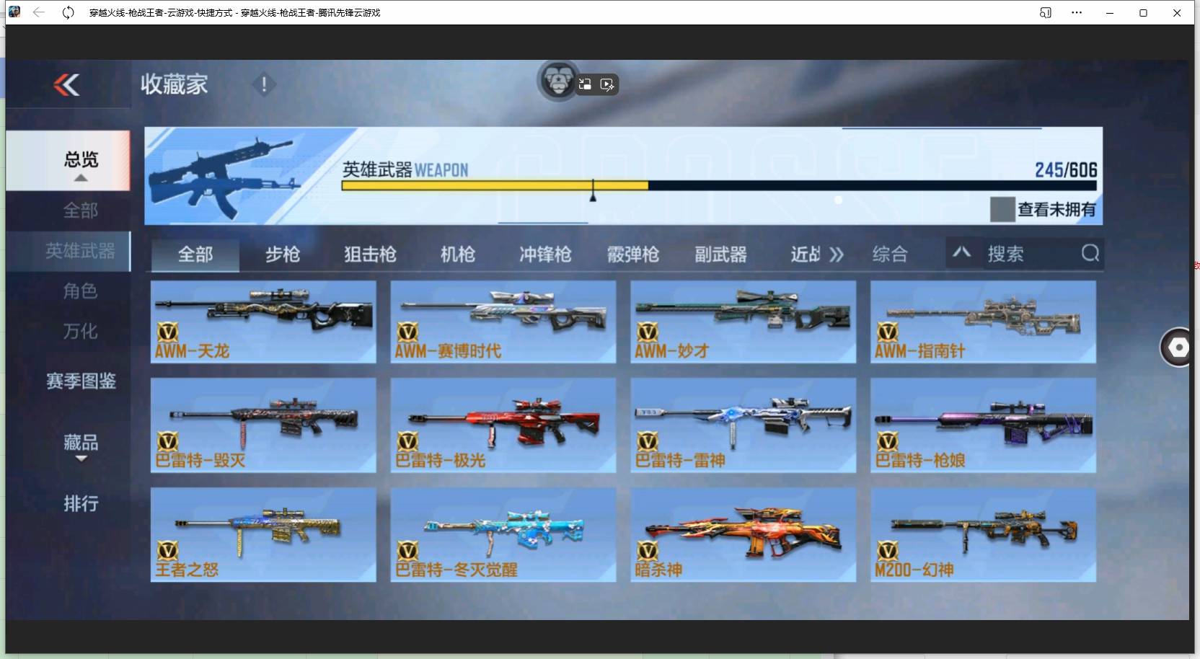Screen dimensions: 1200x659
Task: Click the app icon in the title bar
Action: pos(14,12)
